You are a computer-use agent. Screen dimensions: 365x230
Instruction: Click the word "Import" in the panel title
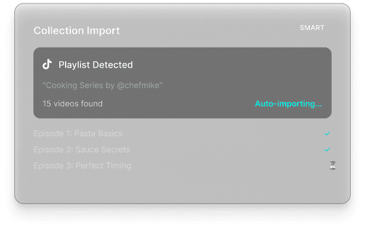point(104,31)
